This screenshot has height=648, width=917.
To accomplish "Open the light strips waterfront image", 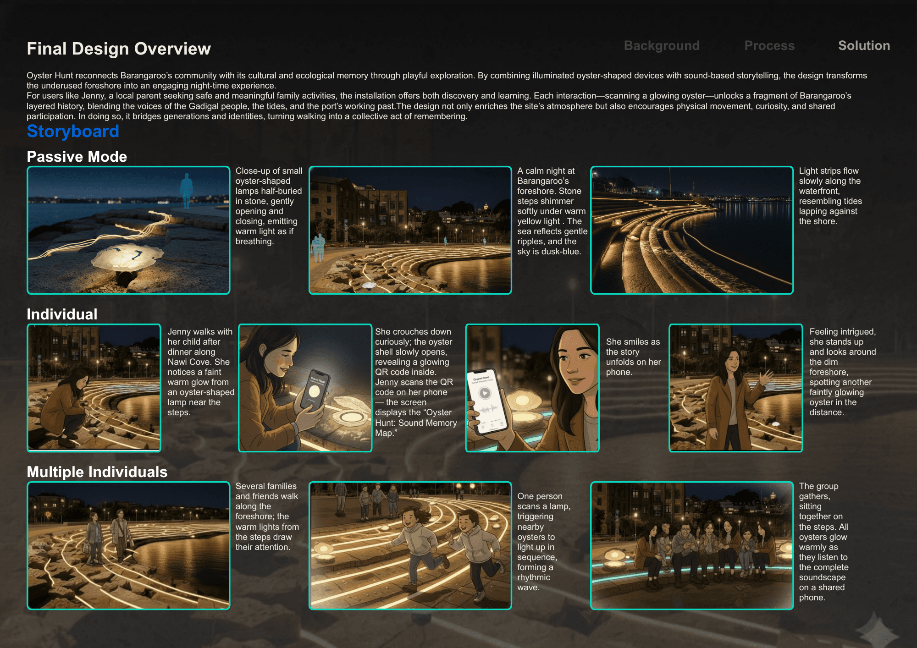I will click(692, 230).
